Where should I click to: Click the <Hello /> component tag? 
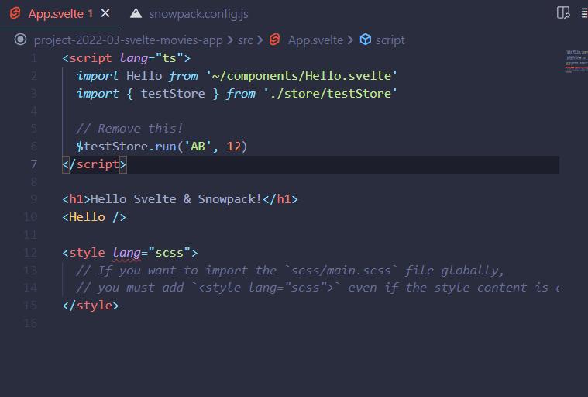pos(94,217)
